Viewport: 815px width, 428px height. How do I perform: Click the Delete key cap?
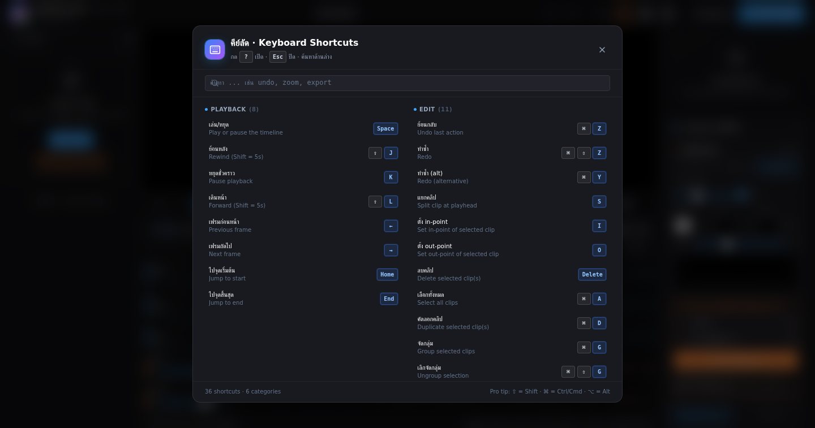592,275
